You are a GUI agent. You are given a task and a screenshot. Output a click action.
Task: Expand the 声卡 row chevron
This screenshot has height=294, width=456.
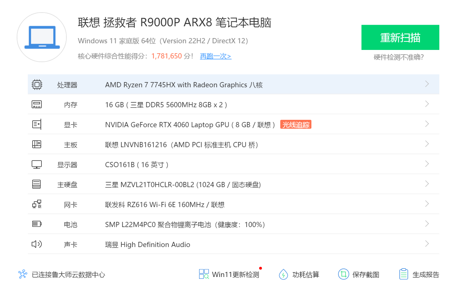point(427,244)
